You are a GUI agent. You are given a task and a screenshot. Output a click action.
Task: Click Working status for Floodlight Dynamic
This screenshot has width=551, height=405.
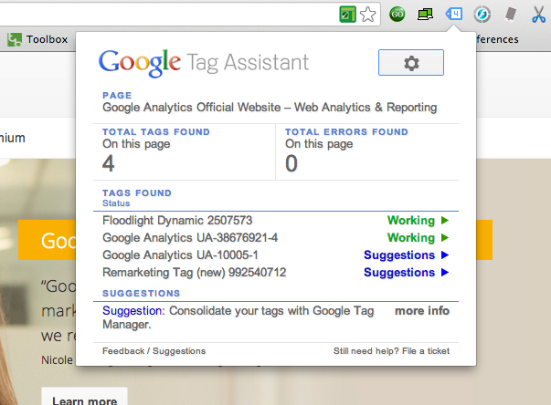411,220
